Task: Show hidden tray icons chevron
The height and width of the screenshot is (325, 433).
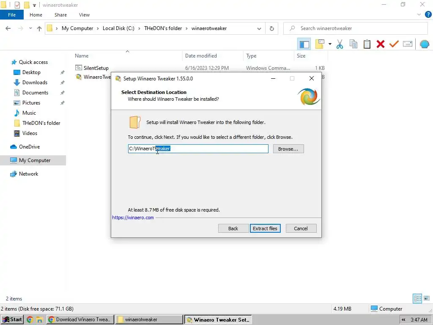Action: pos(403,320)
